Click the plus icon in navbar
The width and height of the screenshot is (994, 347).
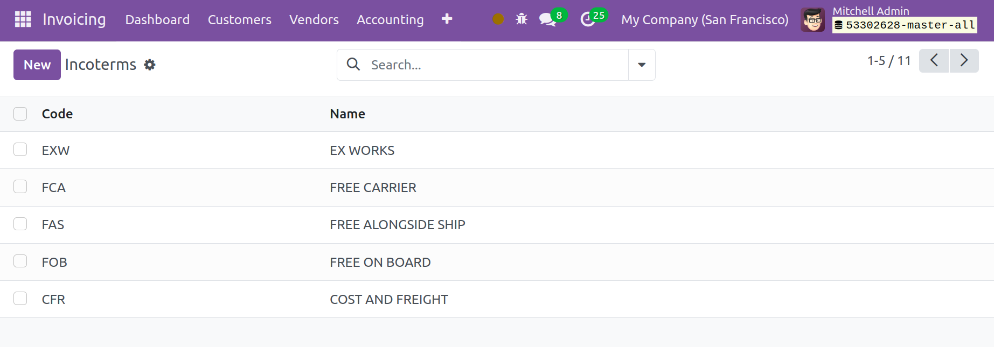click(447, 19)
